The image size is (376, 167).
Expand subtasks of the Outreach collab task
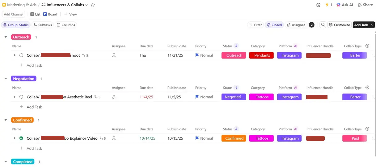click(x=15, y=55)
